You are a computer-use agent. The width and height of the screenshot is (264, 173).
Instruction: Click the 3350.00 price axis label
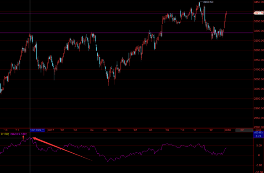pos(259,22)
